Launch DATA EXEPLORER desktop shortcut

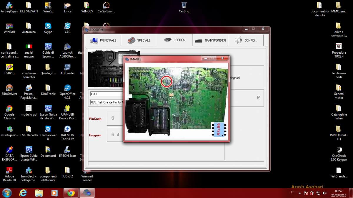(9, 153)
